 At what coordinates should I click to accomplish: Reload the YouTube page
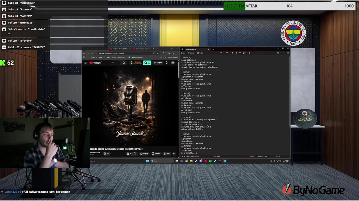[92, 53]
